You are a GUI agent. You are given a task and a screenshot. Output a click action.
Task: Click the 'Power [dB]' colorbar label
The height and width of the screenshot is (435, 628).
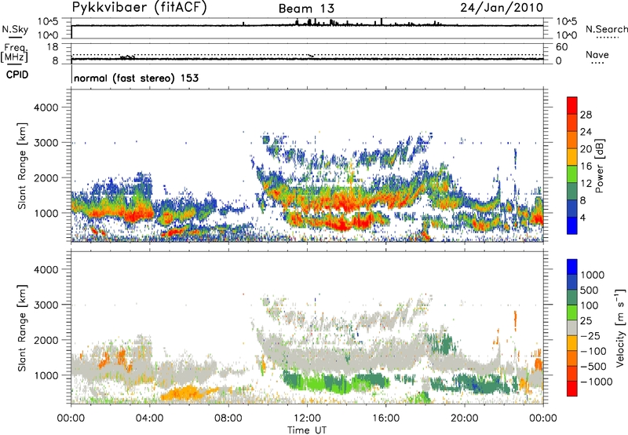coord(599,166)
